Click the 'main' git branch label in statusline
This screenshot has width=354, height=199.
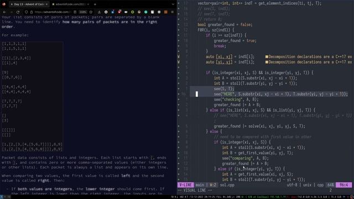200,185
